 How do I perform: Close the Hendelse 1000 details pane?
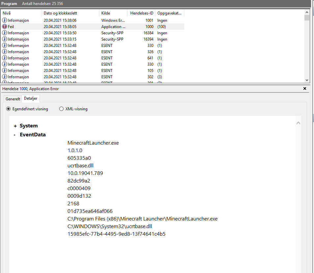304,88
